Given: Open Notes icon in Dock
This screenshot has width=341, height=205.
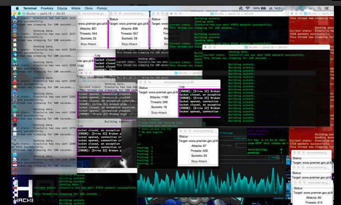Looking at the screenshot, I should pyautogui.click(x=15, y=44).
